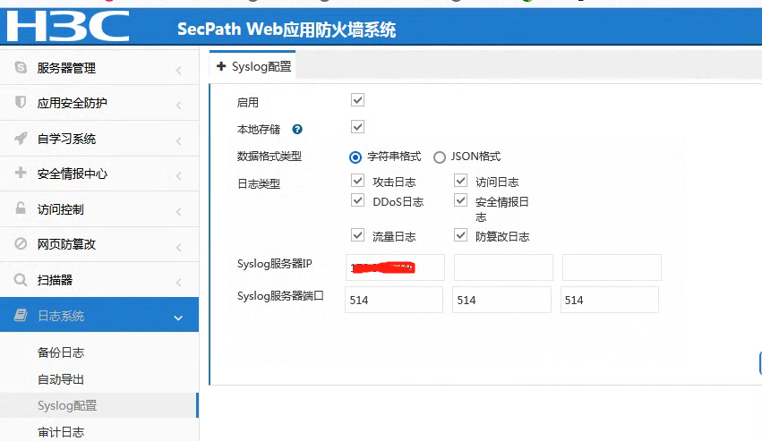
Task: Click the ban icon for 网页防篡改
Action: 21,243
